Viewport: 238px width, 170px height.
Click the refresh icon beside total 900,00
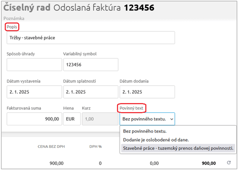pos(229,163)
